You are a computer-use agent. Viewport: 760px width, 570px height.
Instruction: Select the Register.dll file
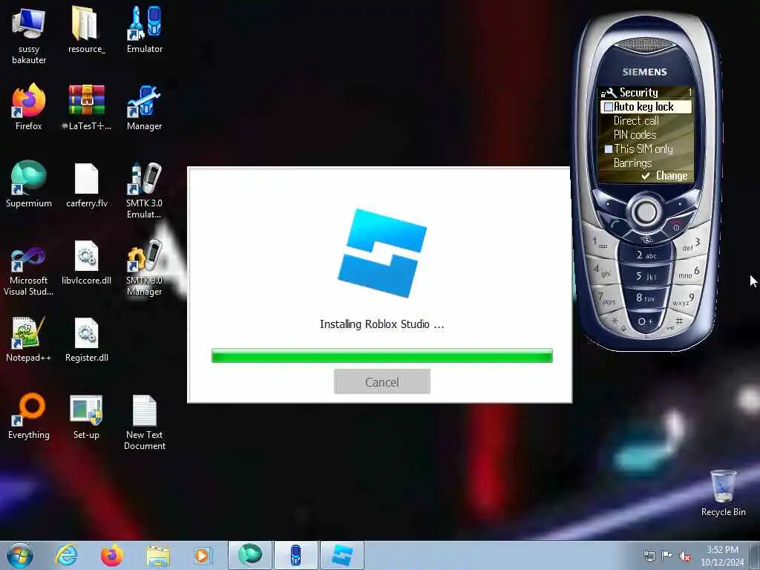pos(86,338)
